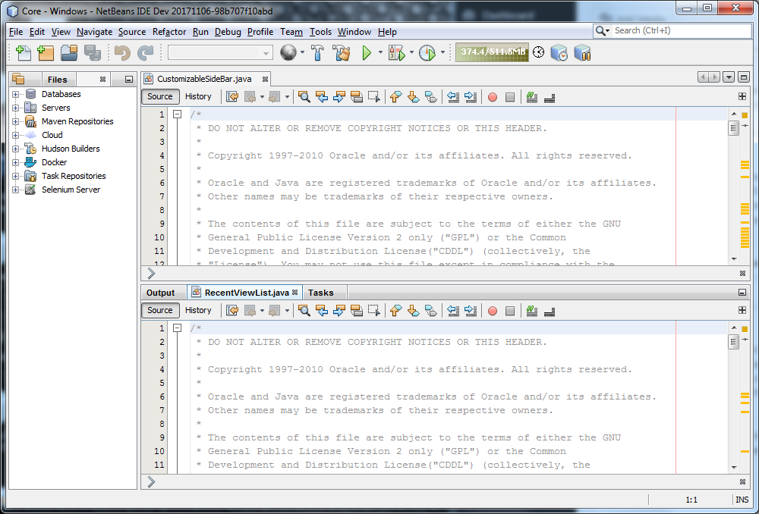759x514 pixels.
Task: Toggle Rectangular Selection in lower editor toolbar
Action: click(374, 310)
